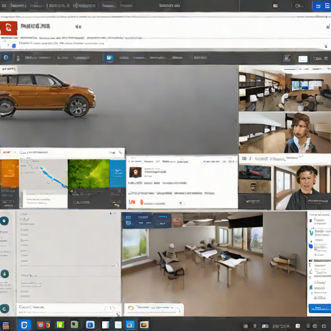Click the teal V-shaped icon in the right panel

[312, 233]
